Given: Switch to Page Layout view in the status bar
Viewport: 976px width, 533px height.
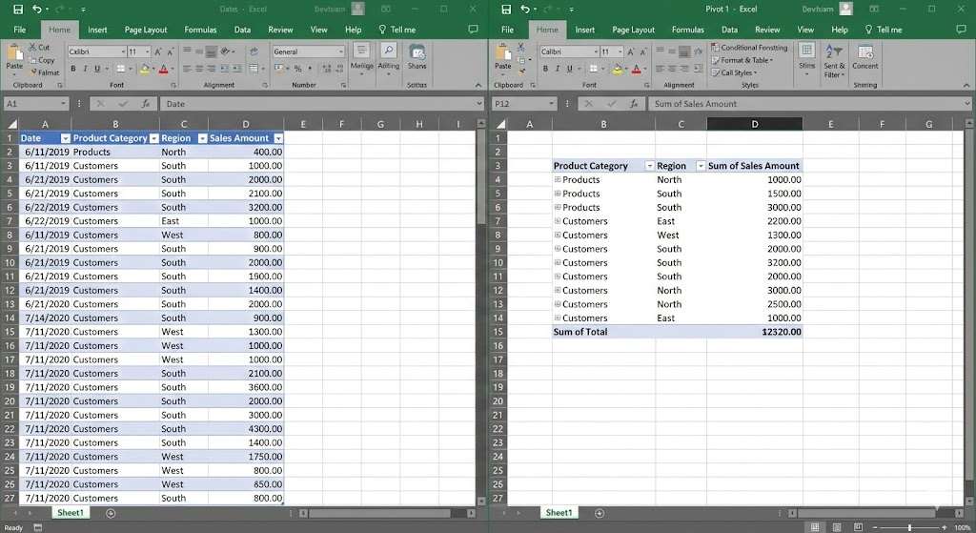Looking at the screenshot, I should [838, 526].
